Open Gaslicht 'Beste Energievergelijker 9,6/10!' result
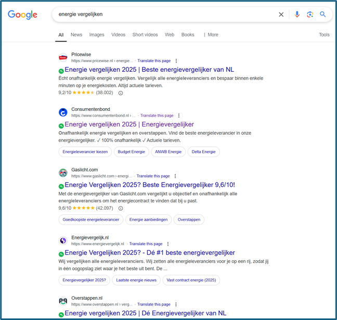This screenshot has height=320, width=337. point(150,185)
